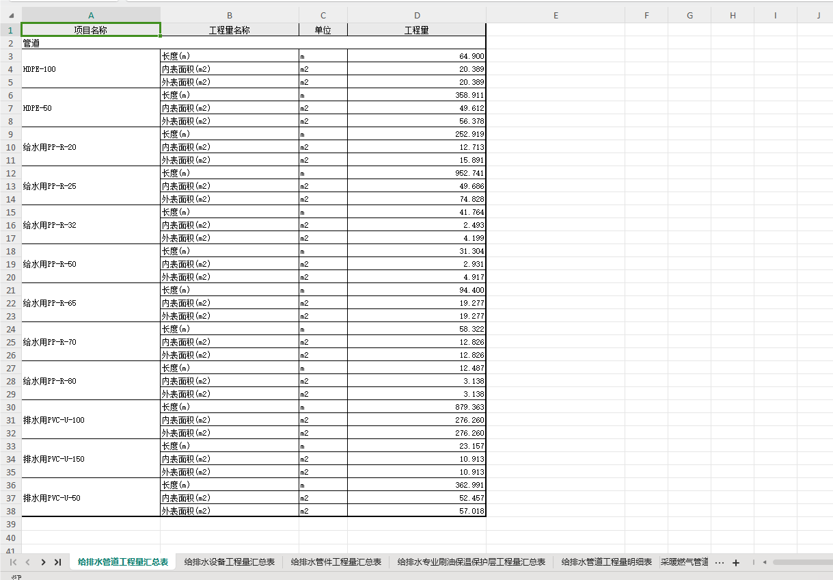
Task: Select column B header
Action: coord(230,15)
